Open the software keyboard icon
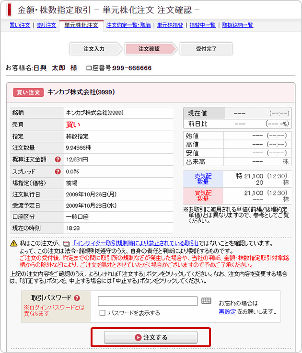Screen dimensions: 302x353 (x=206, y=301)
